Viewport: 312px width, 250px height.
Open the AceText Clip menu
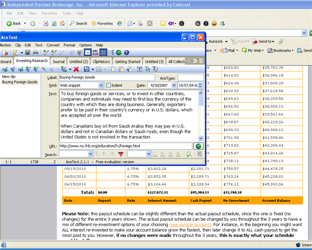coord(18,45)
